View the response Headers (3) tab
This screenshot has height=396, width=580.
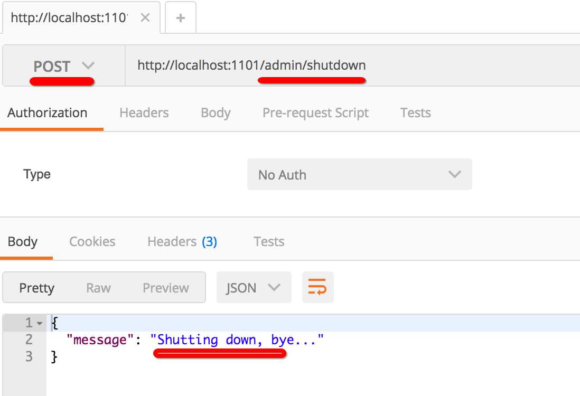point(182,242)
